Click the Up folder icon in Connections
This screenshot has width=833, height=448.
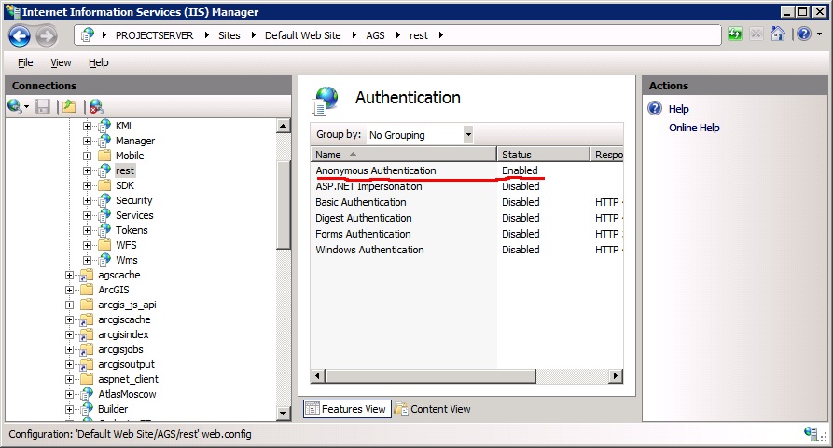tap(69, 106)
